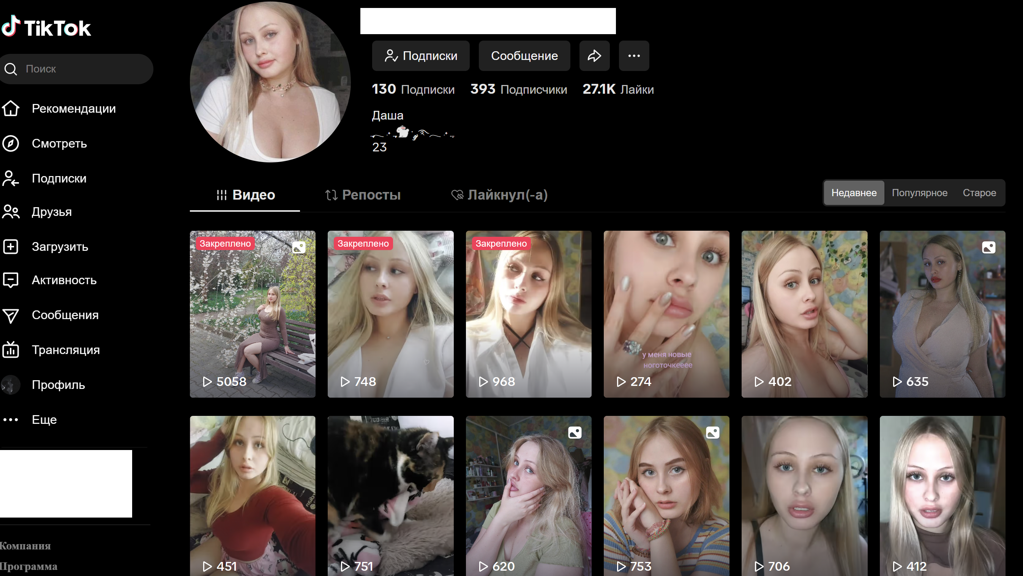Click the plus icon beside Загрузить
This screenshot has width=1023, height=576.
point(11,247)
